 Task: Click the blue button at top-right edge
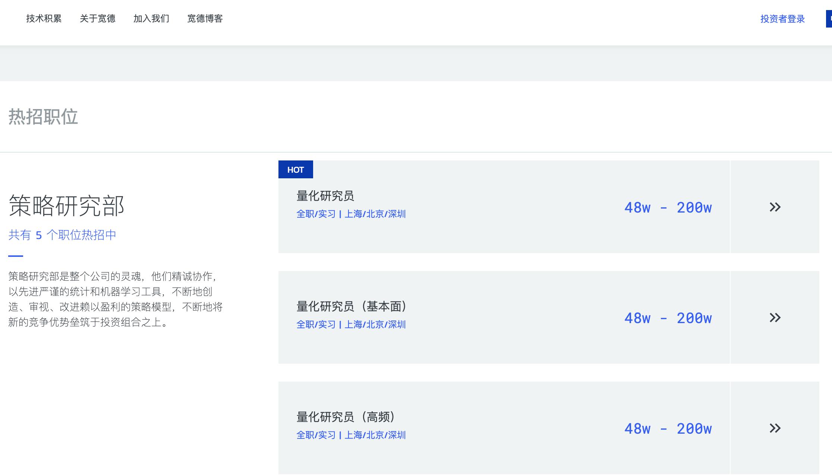pyautogui.click(x=829, y=19)
